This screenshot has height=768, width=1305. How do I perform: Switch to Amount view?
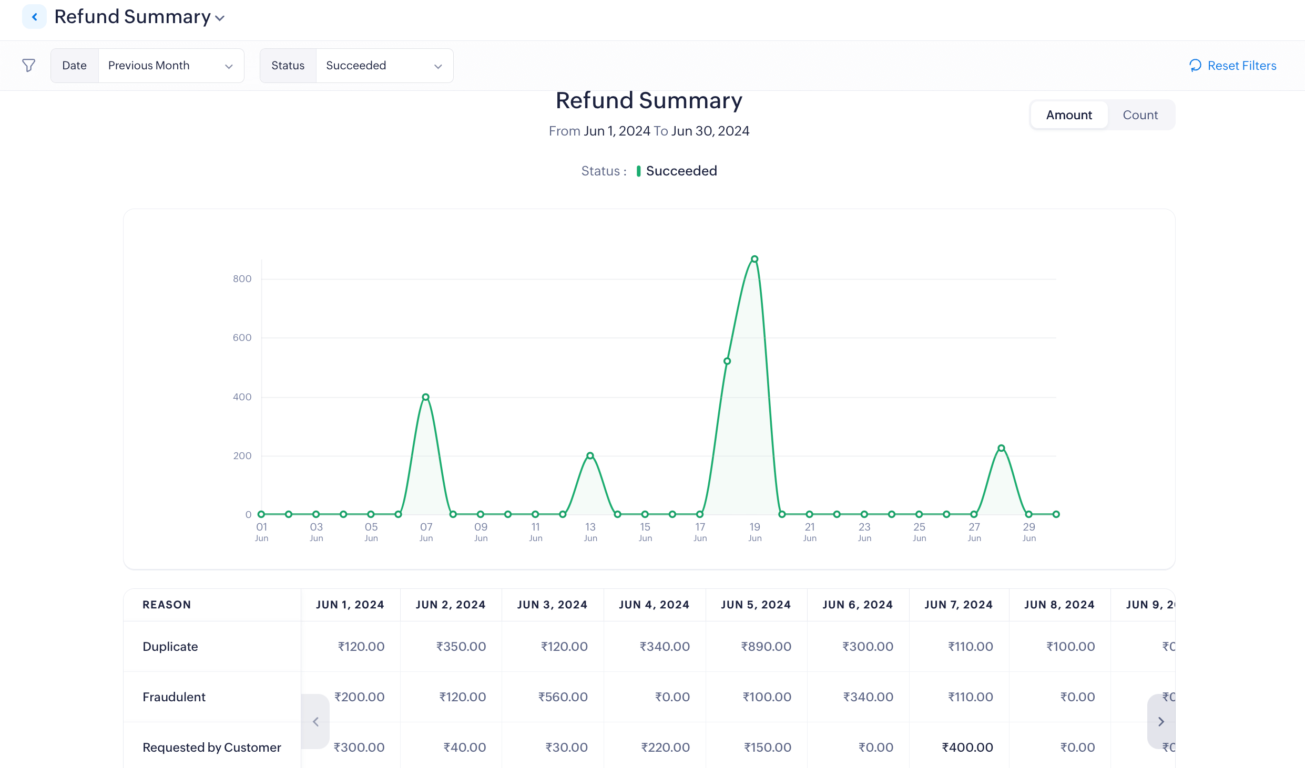click(x=1068, y=115)
